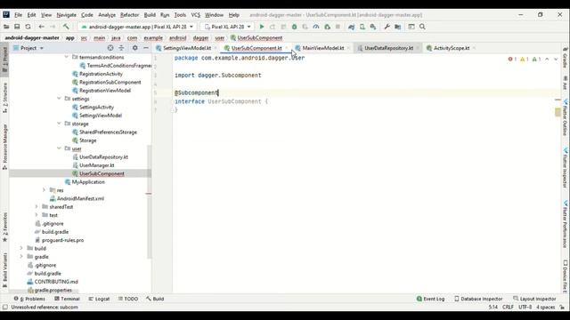This screenshot has height=320, width=570.
Task: Click the Make Project hammer icon
Action: tap(66, 27)
